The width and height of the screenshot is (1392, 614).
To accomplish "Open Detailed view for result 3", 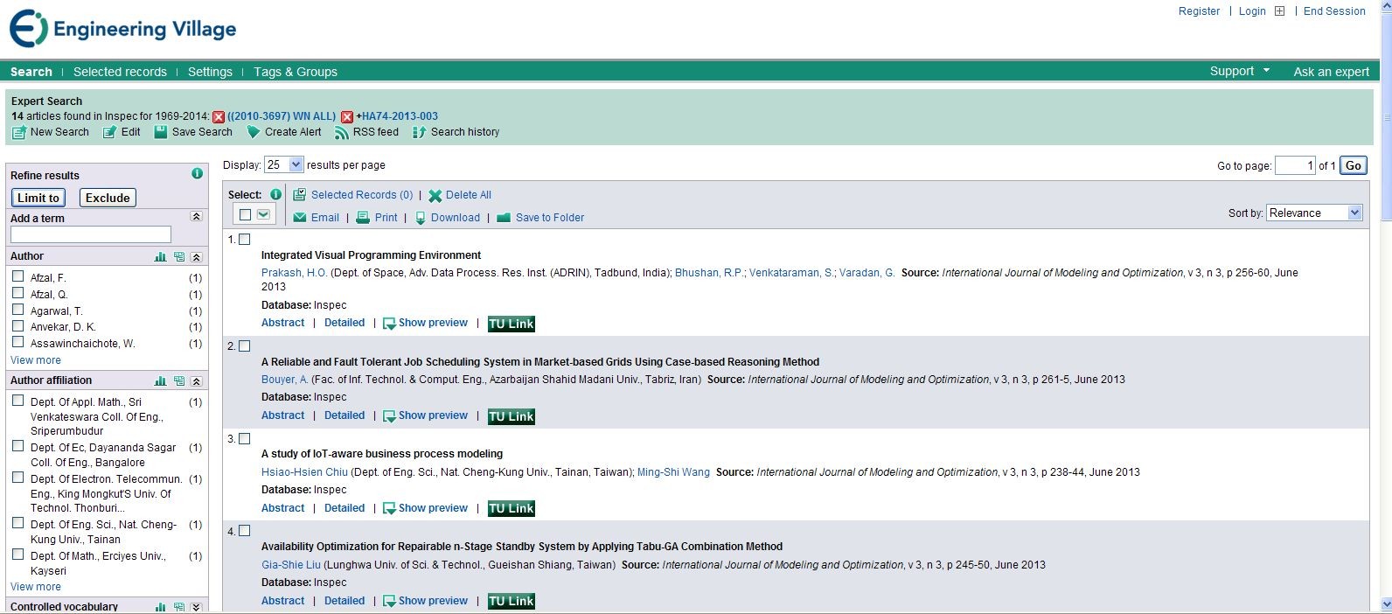I will point(345,508).
